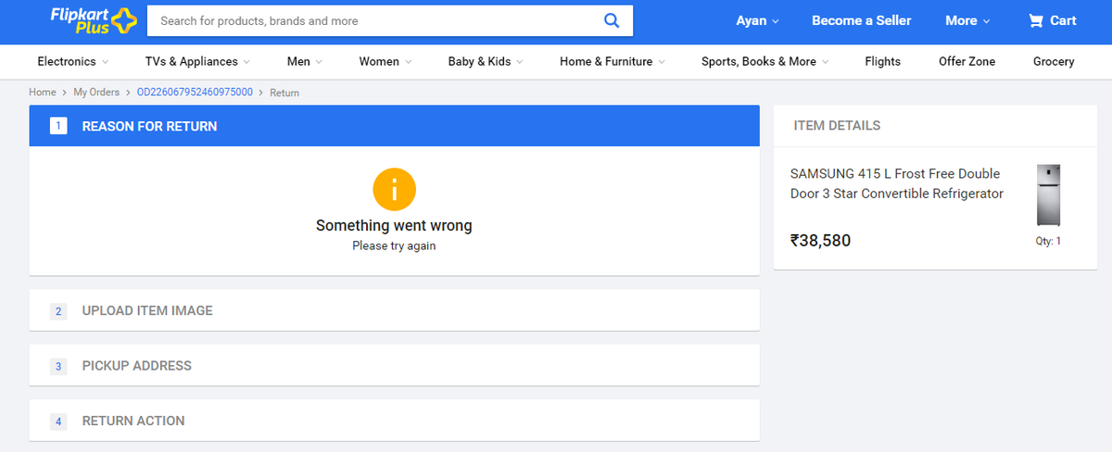Expand the Electronics category menu

(73, 61)
